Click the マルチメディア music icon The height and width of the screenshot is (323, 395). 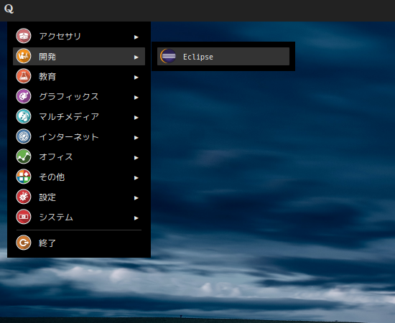tap(24, 116)
